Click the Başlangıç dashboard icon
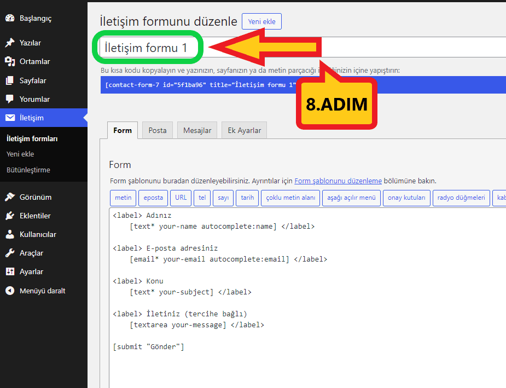Image resolution: width=506 pixels, height=388 pixels. coord(10,18)
